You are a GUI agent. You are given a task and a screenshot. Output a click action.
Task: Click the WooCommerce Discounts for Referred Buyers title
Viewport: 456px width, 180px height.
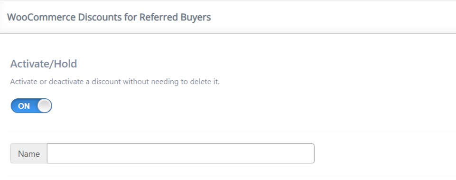pos(109,17)
